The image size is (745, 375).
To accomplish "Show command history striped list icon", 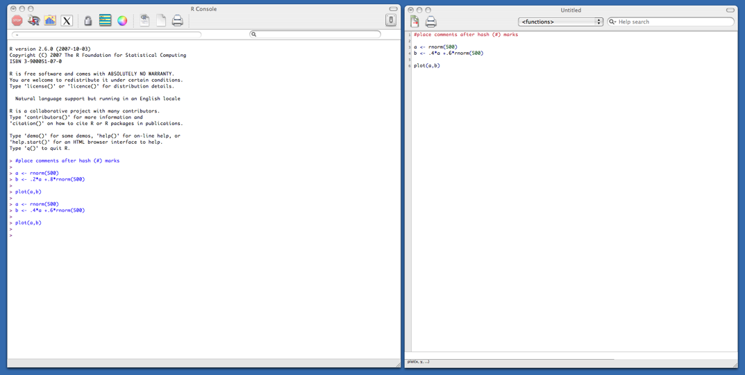I will pyautogui.click(x=105, y=21).
